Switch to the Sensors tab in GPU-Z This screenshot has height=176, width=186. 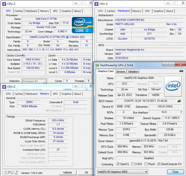click(121, 72)
